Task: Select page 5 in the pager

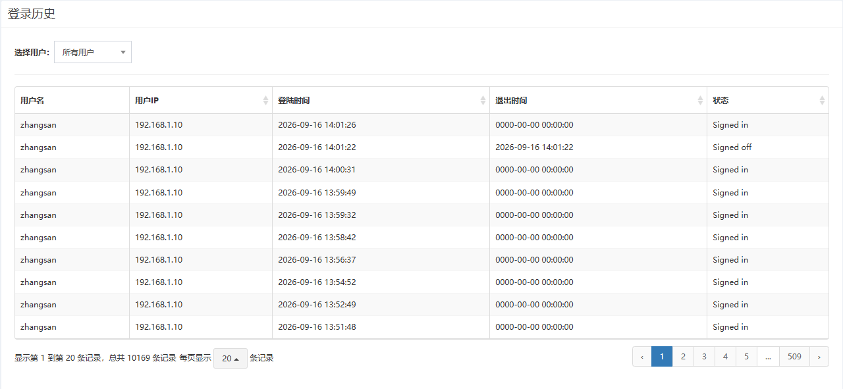Action: point(746,357)
